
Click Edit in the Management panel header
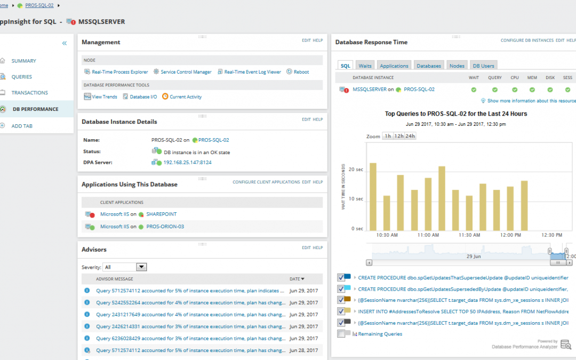click(306, 41)
